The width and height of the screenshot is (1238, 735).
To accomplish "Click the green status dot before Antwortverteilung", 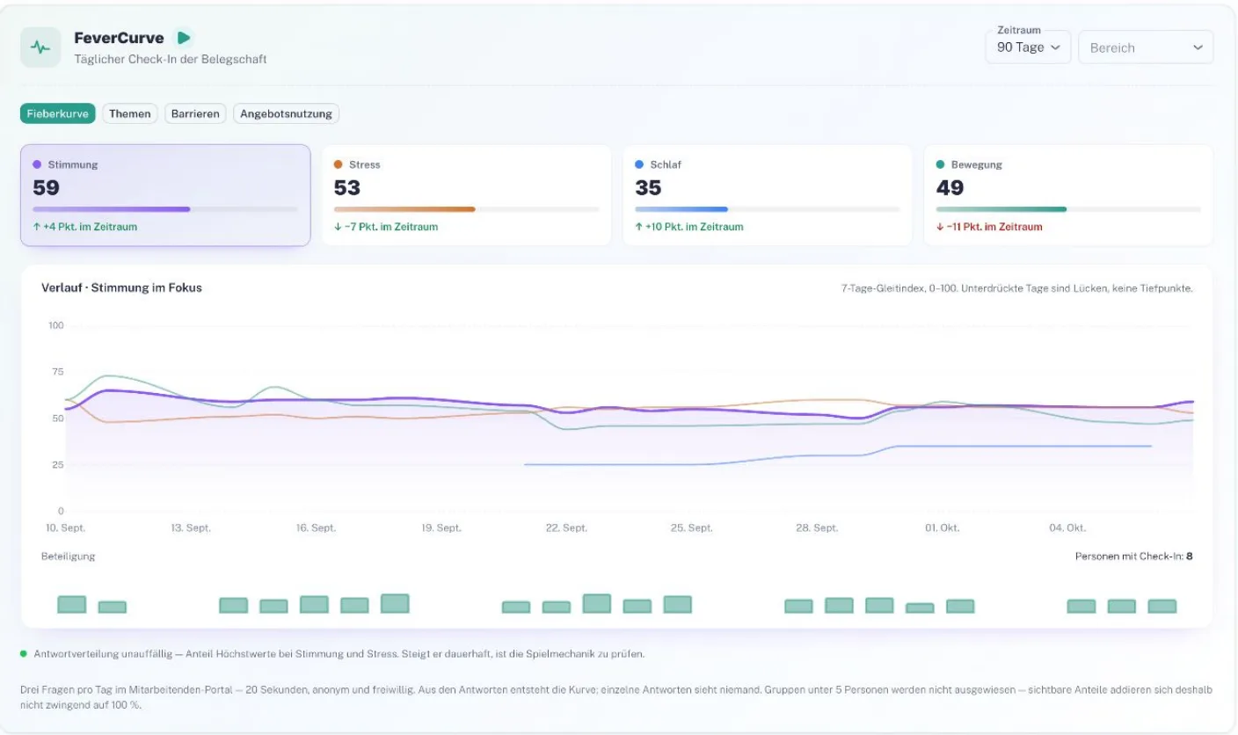I will [x=24, y=654].
